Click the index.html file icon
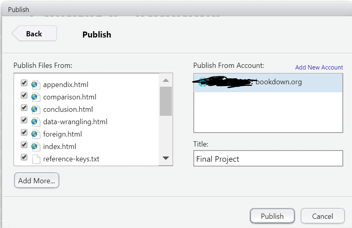 36,146
